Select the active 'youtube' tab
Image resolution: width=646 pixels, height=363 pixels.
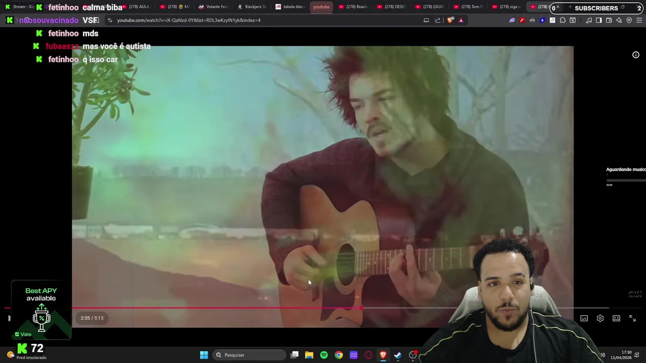(321, 7)
